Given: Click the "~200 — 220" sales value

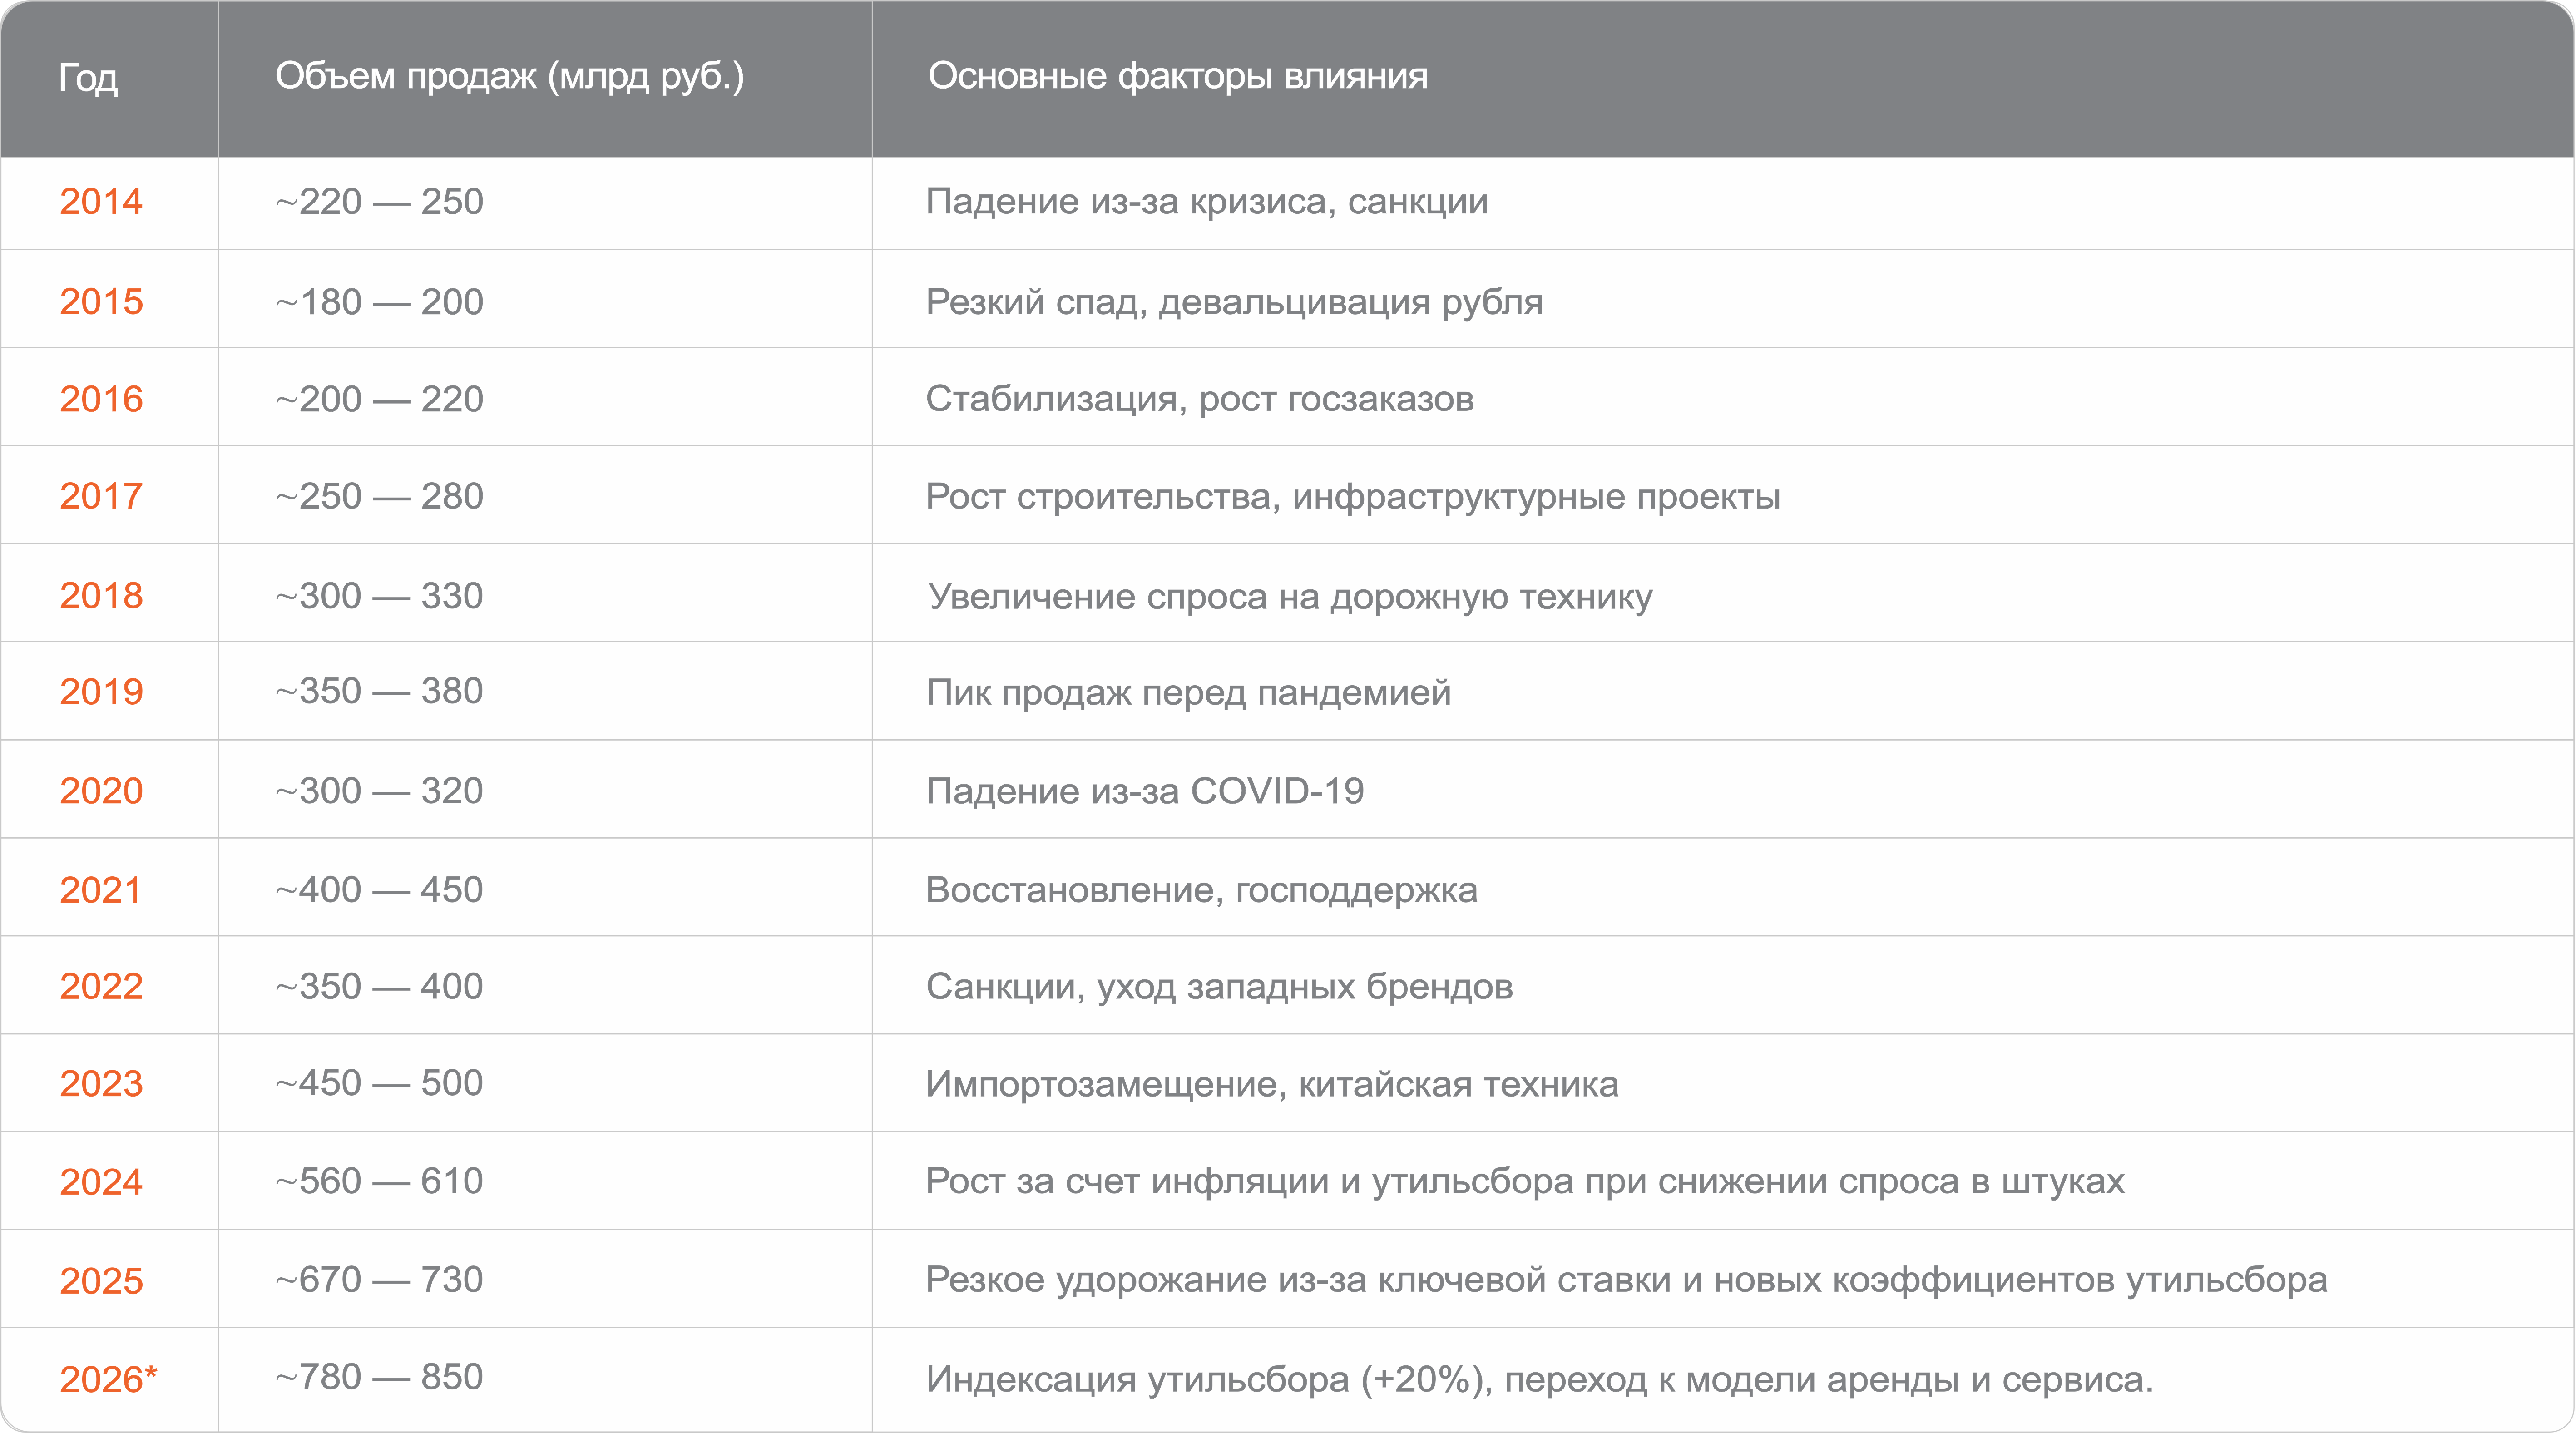Looking at the screenshot, I should (x=379, y=399).
